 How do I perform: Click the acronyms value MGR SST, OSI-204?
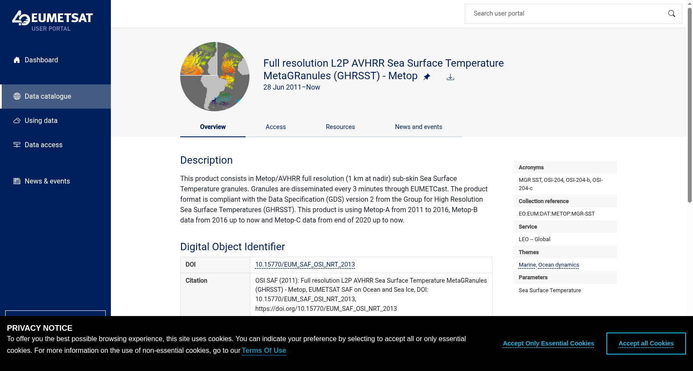pos(561,184)
